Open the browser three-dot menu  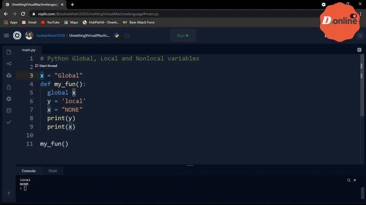tap(361, 14)
